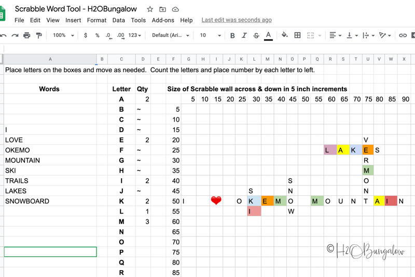Viewport: 415px width, 277px height.
Task: Select column R header
Action: [330, 59]
